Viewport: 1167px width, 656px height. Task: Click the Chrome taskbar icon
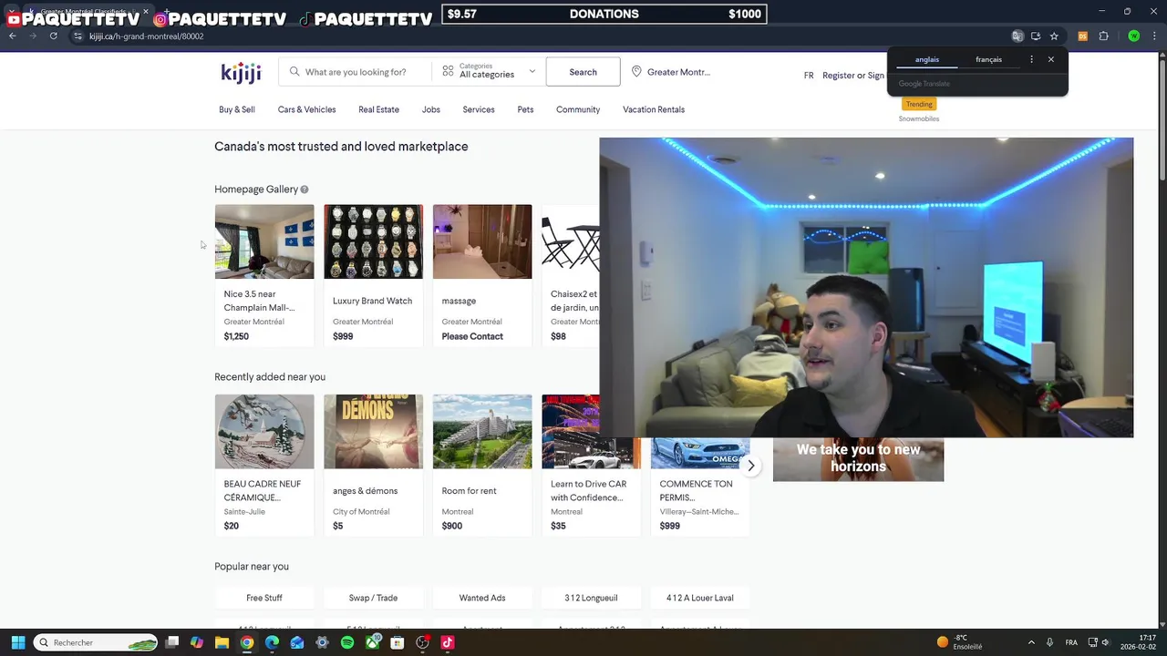coord(247,642)
